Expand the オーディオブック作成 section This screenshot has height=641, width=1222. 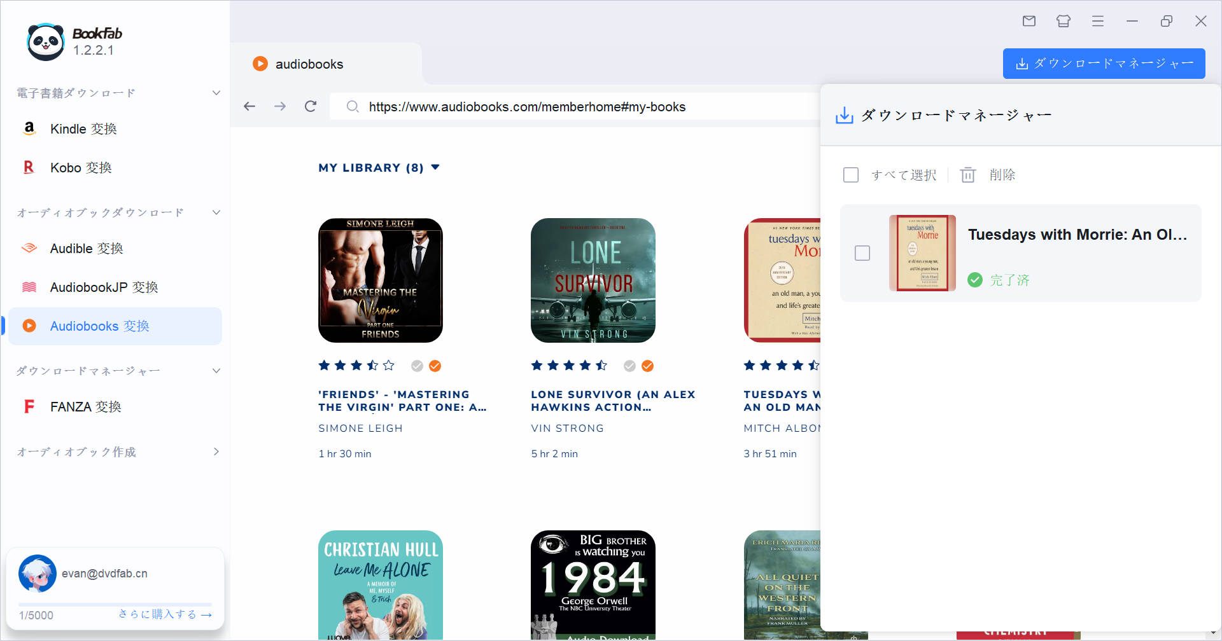tap(216, 451)
